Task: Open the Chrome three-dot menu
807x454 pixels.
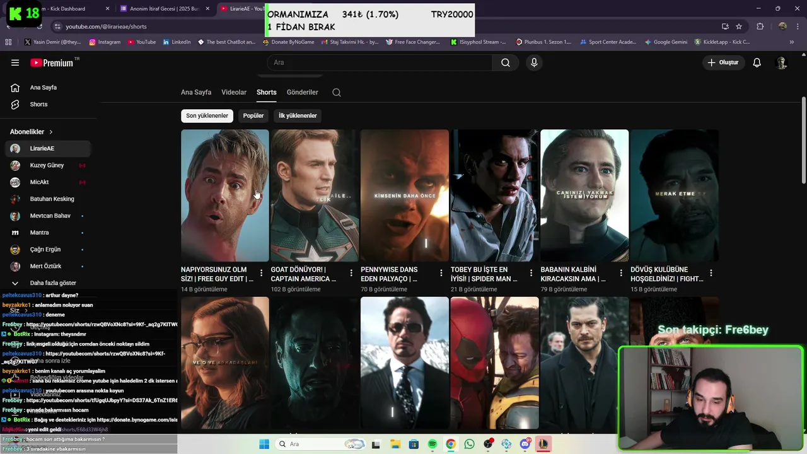Action: [796, 26]
